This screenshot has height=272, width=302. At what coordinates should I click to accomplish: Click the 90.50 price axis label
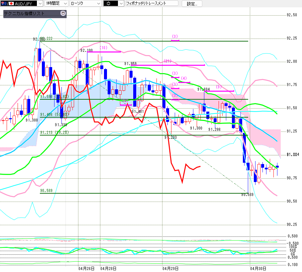coord(292,201)
